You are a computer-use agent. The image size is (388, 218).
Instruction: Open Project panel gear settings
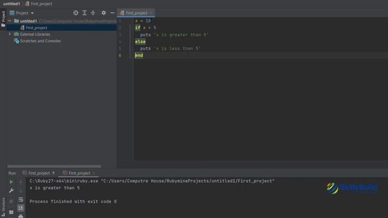(104, 13)
